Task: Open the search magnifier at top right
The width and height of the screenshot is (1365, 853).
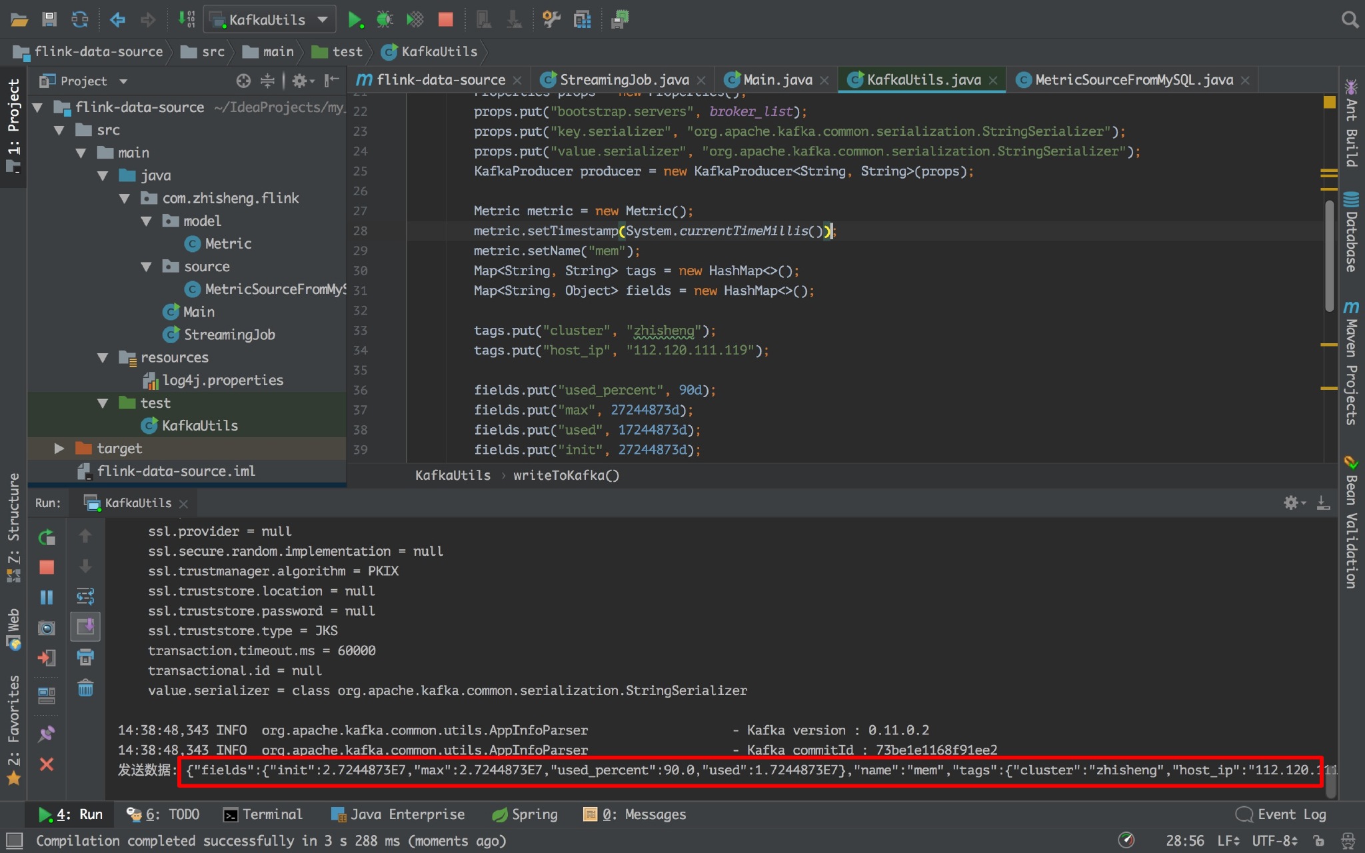Action: (1350, 20)
